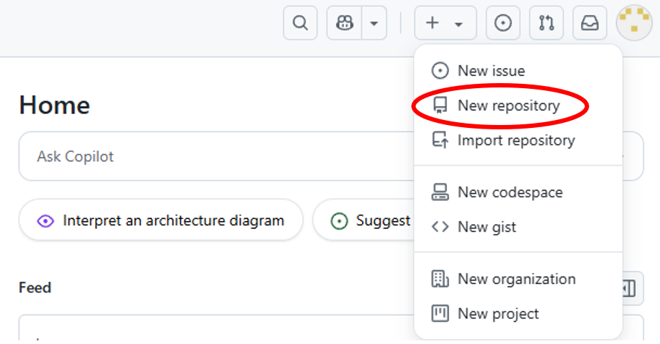Viewport: 660px width, 344px height.
Task: Open the user avatar menu
Action: coord(634,22)
